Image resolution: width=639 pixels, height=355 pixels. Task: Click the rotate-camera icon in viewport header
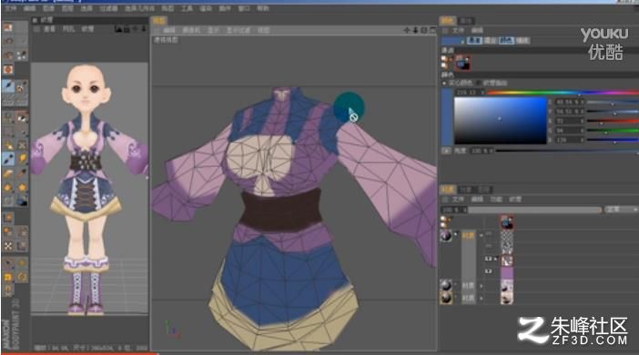tap(424, 30)
